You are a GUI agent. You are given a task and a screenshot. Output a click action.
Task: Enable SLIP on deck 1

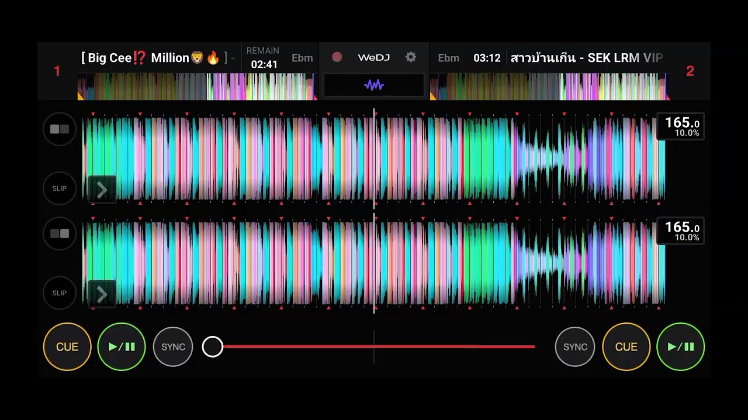(x=60, y=188)
